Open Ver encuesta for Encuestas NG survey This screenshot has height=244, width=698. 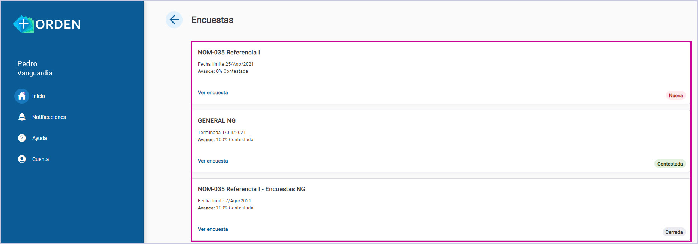pyautogui.click(x=213, y=229)
